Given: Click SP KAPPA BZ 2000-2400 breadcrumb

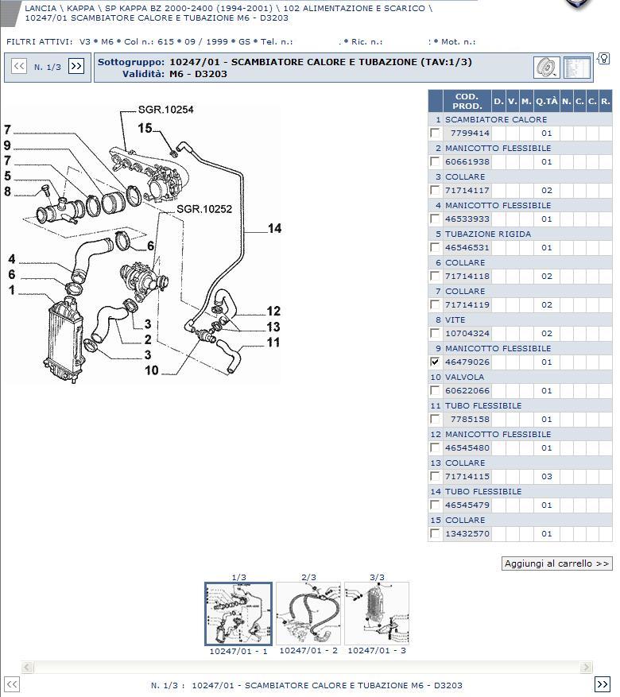Looking at the screenshot, I should click(188, 8).
